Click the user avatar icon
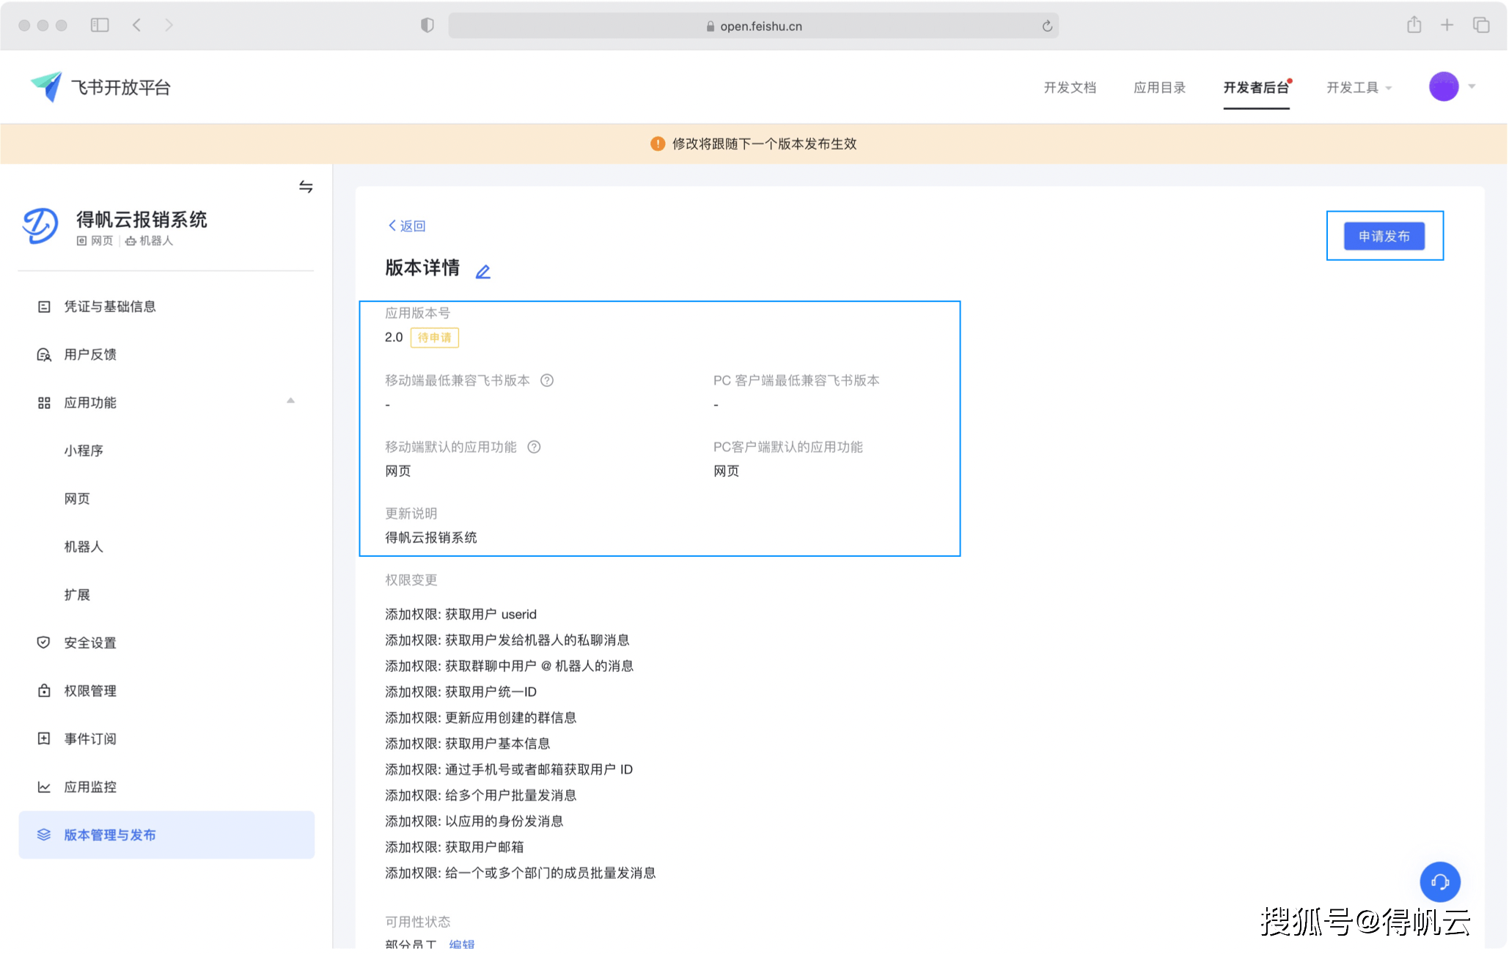1509x954 pixels. 1444,86
